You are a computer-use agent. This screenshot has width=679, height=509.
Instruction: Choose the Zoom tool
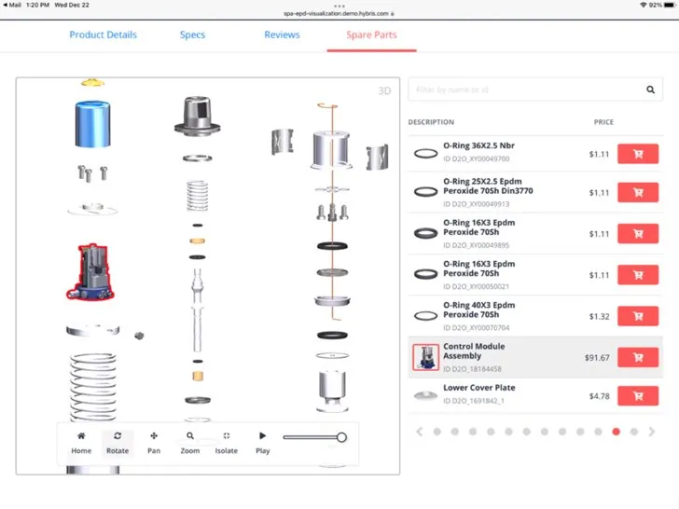[190, 442]
